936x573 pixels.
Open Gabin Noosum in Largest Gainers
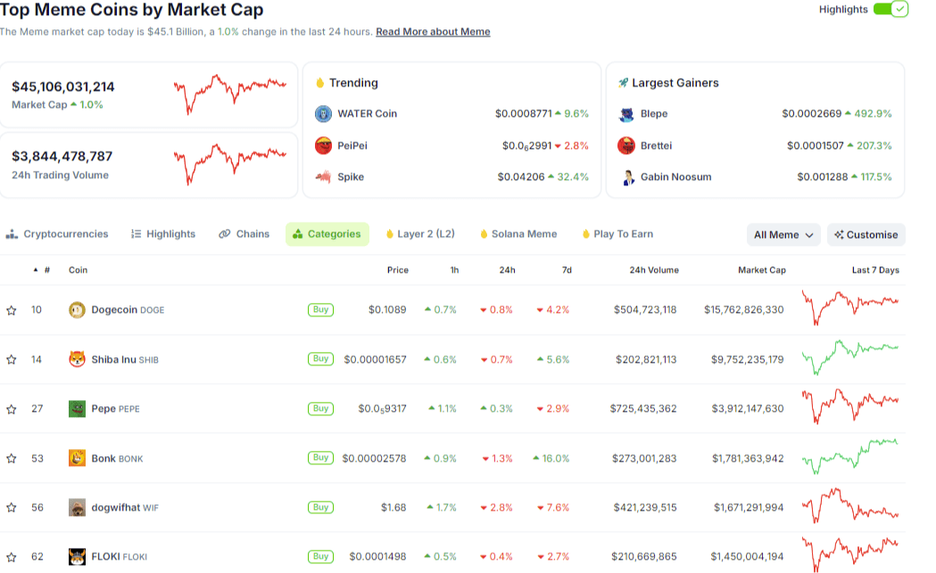pos(675,177)
